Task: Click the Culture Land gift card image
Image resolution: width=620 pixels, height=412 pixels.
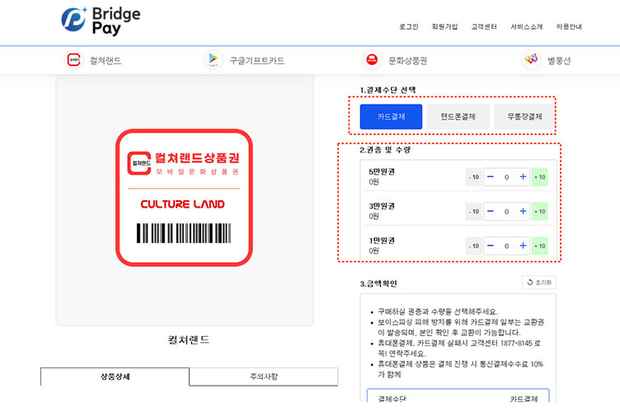Action: pos(184,198)
